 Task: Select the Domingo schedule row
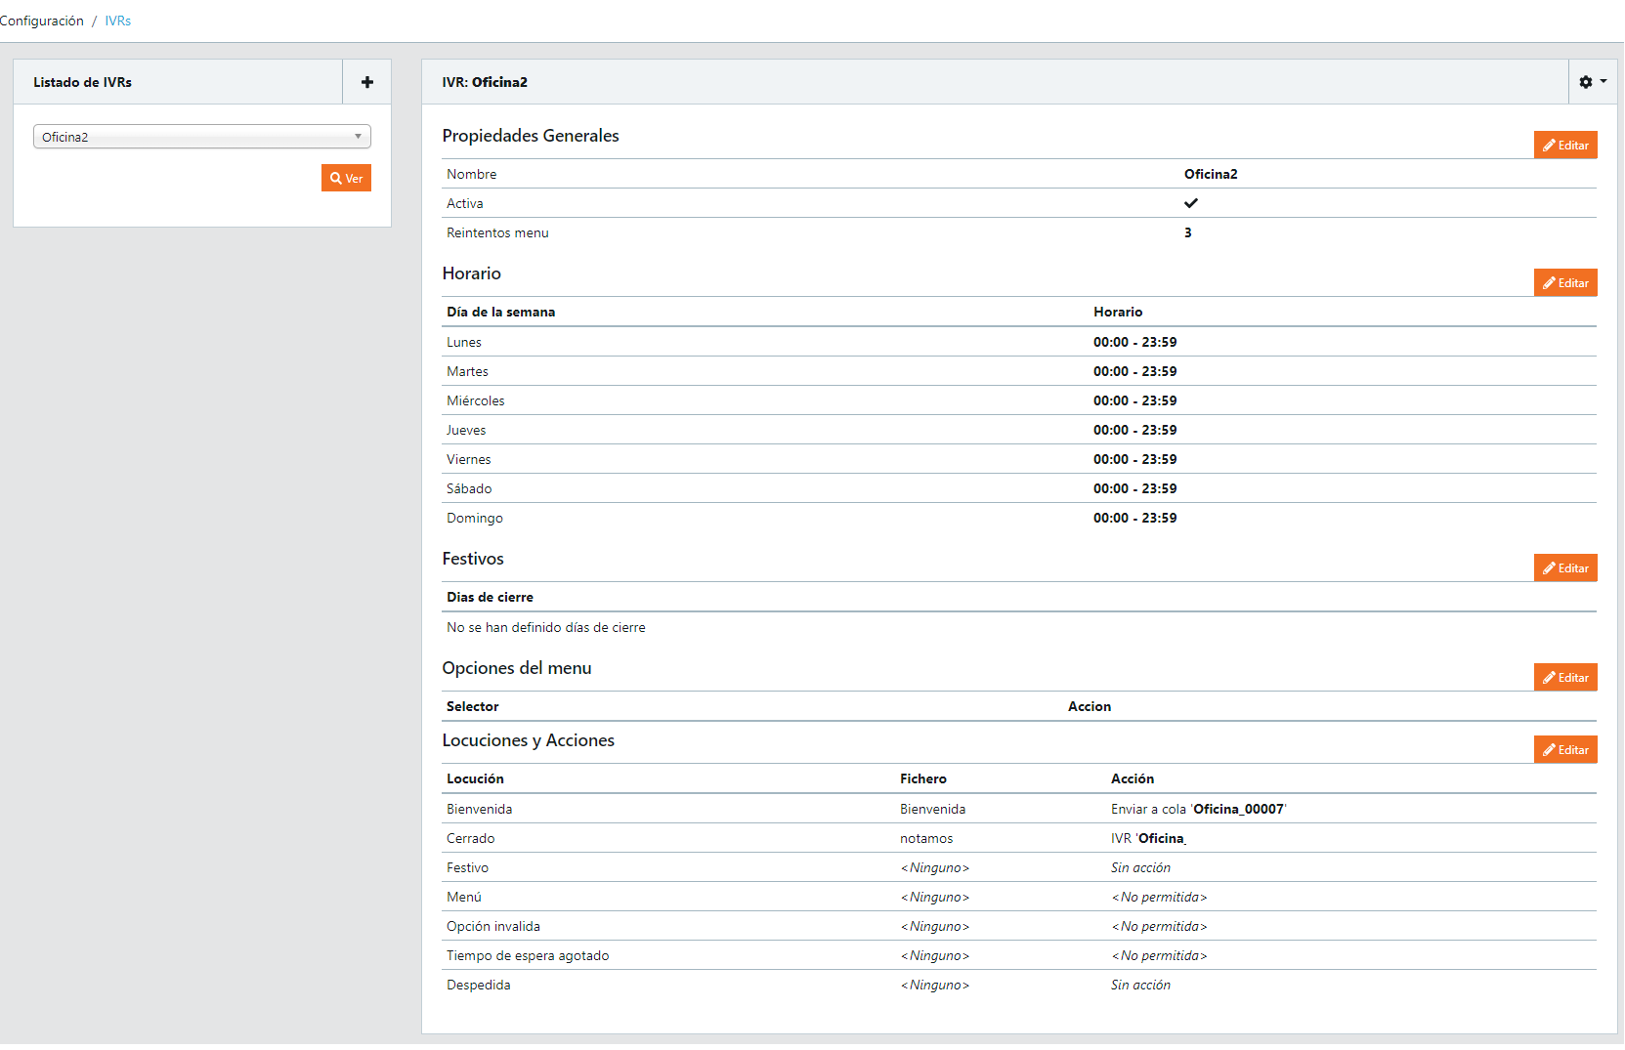click(474, 518)
